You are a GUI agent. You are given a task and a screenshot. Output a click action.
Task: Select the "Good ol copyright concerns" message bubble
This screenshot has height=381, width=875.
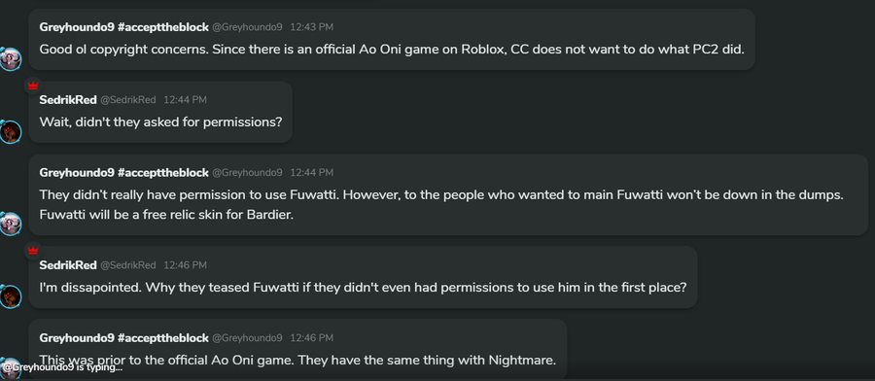click(x=392, y=39)
